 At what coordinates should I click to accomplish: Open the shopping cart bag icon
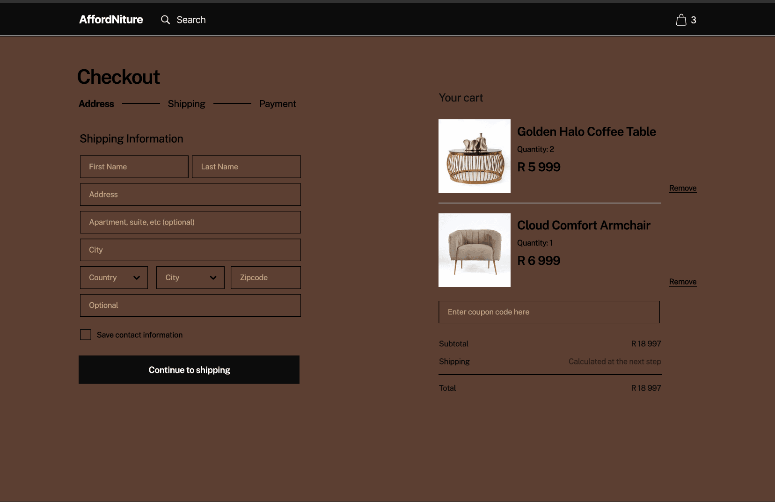pyautogui.click(x=681, y=20)
